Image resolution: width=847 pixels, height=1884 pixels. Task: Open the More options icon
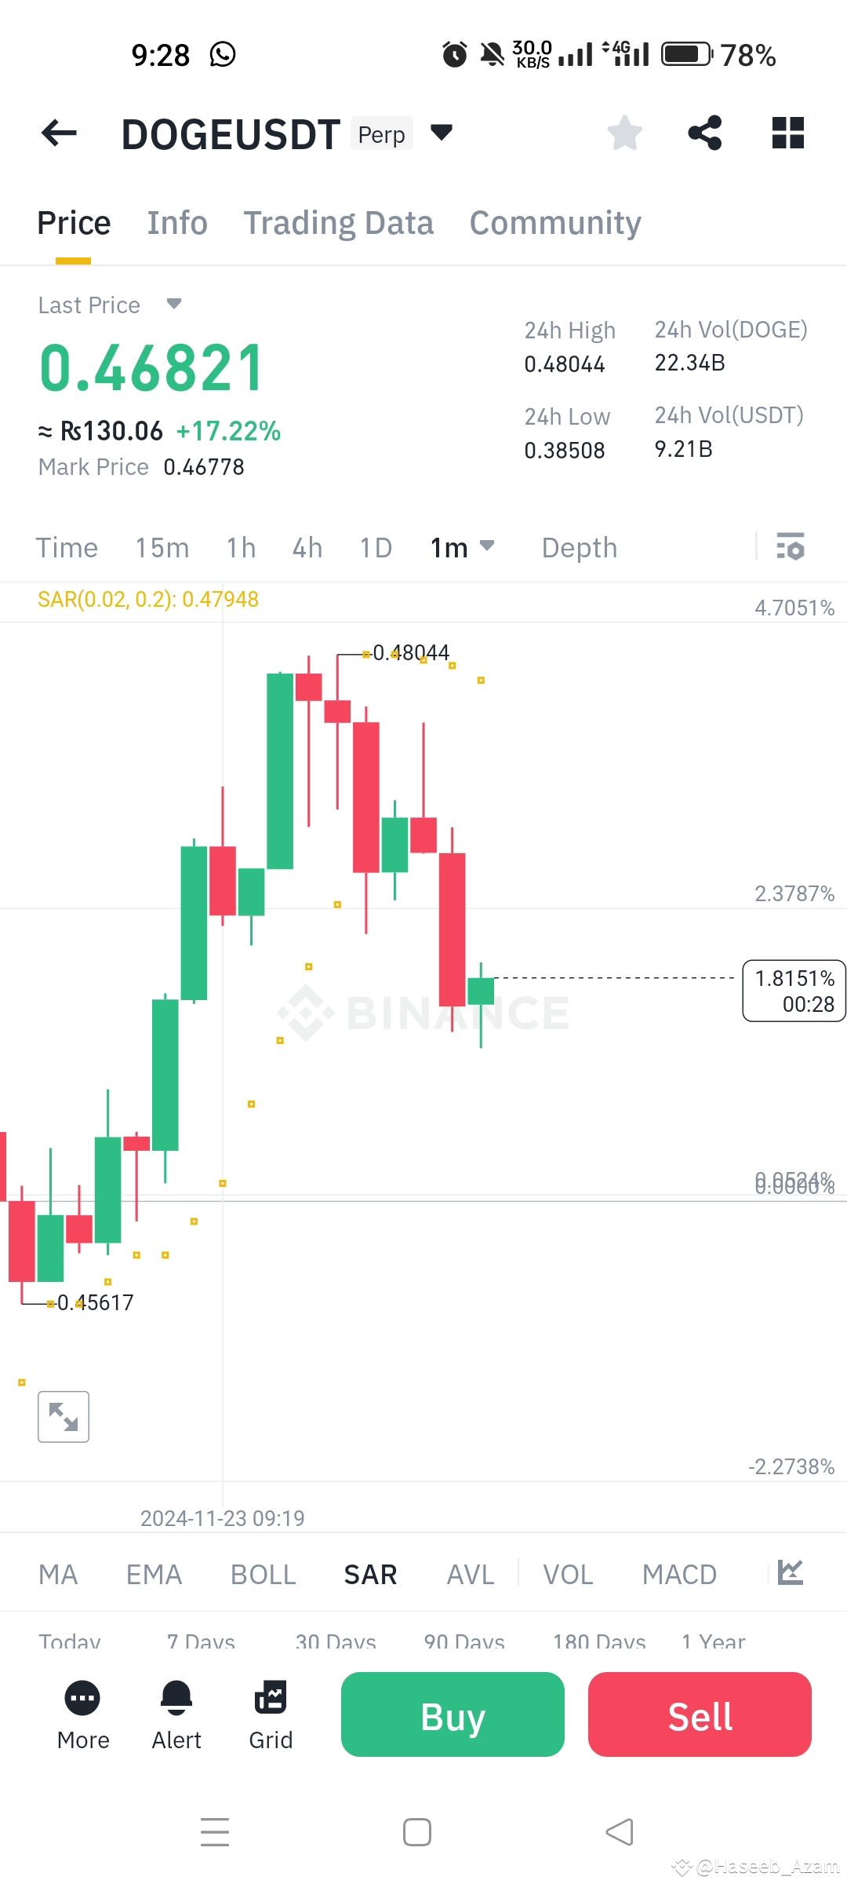(x=82, y=1700)
